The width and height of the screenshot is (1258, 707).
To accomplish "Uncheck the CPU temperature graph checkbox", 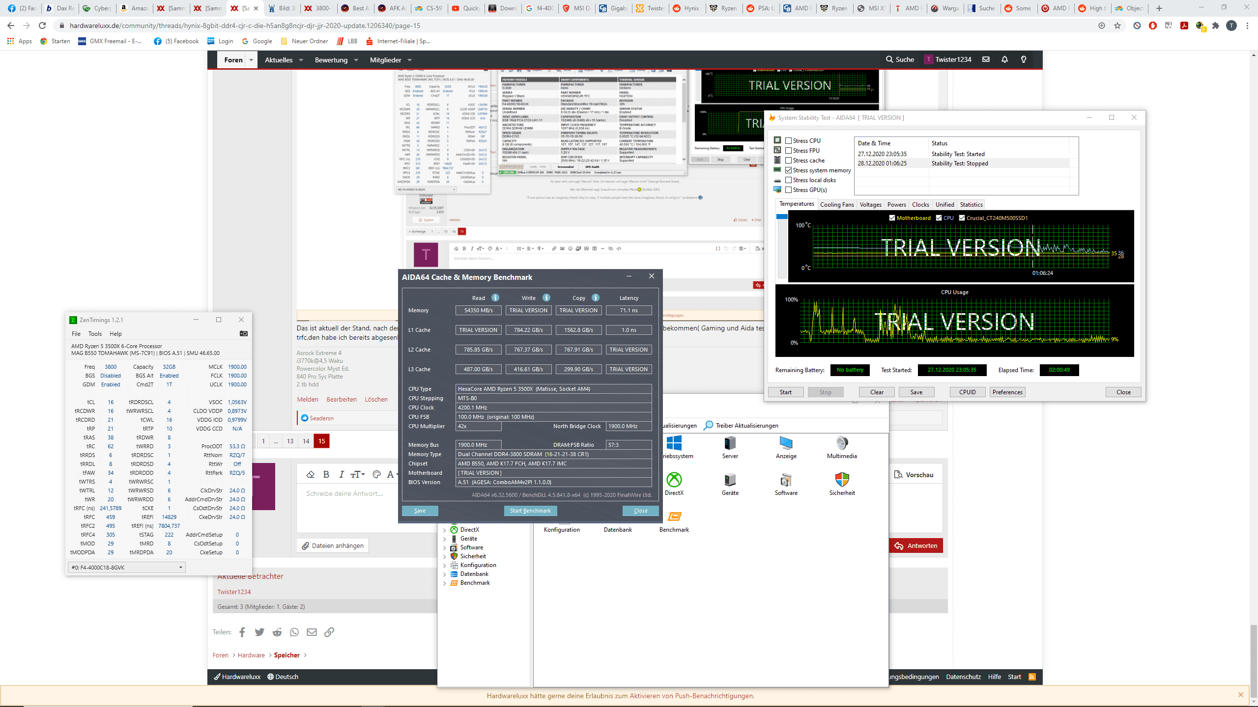I will coord(939,218).
